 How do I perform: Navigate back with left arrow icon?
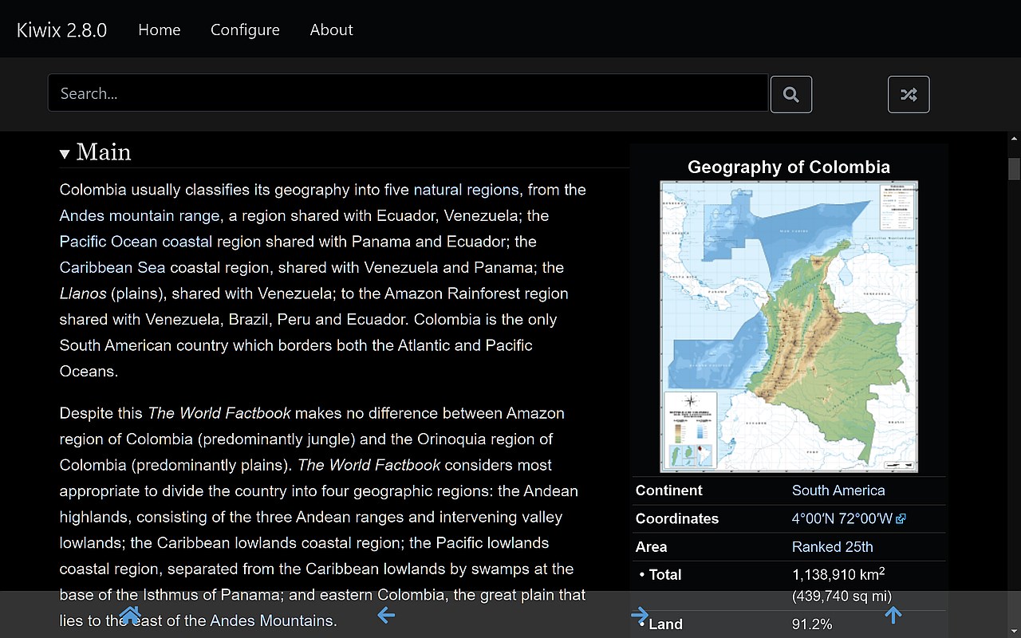pyautogui.click(x=386, y=615)
